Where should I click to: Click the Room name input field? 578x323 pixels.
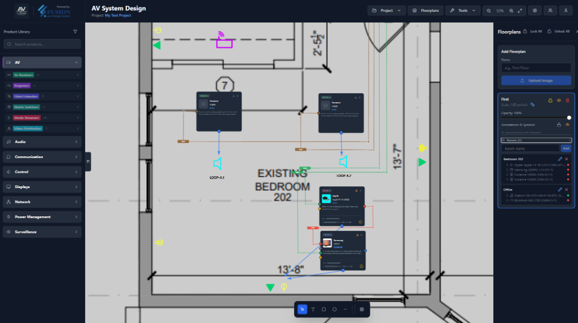tap(530, 148)
